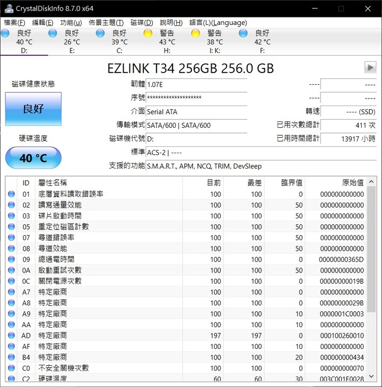This screenshot has width=382, height=387.
Task: Go to next disk with arrow button
Action: click(370, 67)
